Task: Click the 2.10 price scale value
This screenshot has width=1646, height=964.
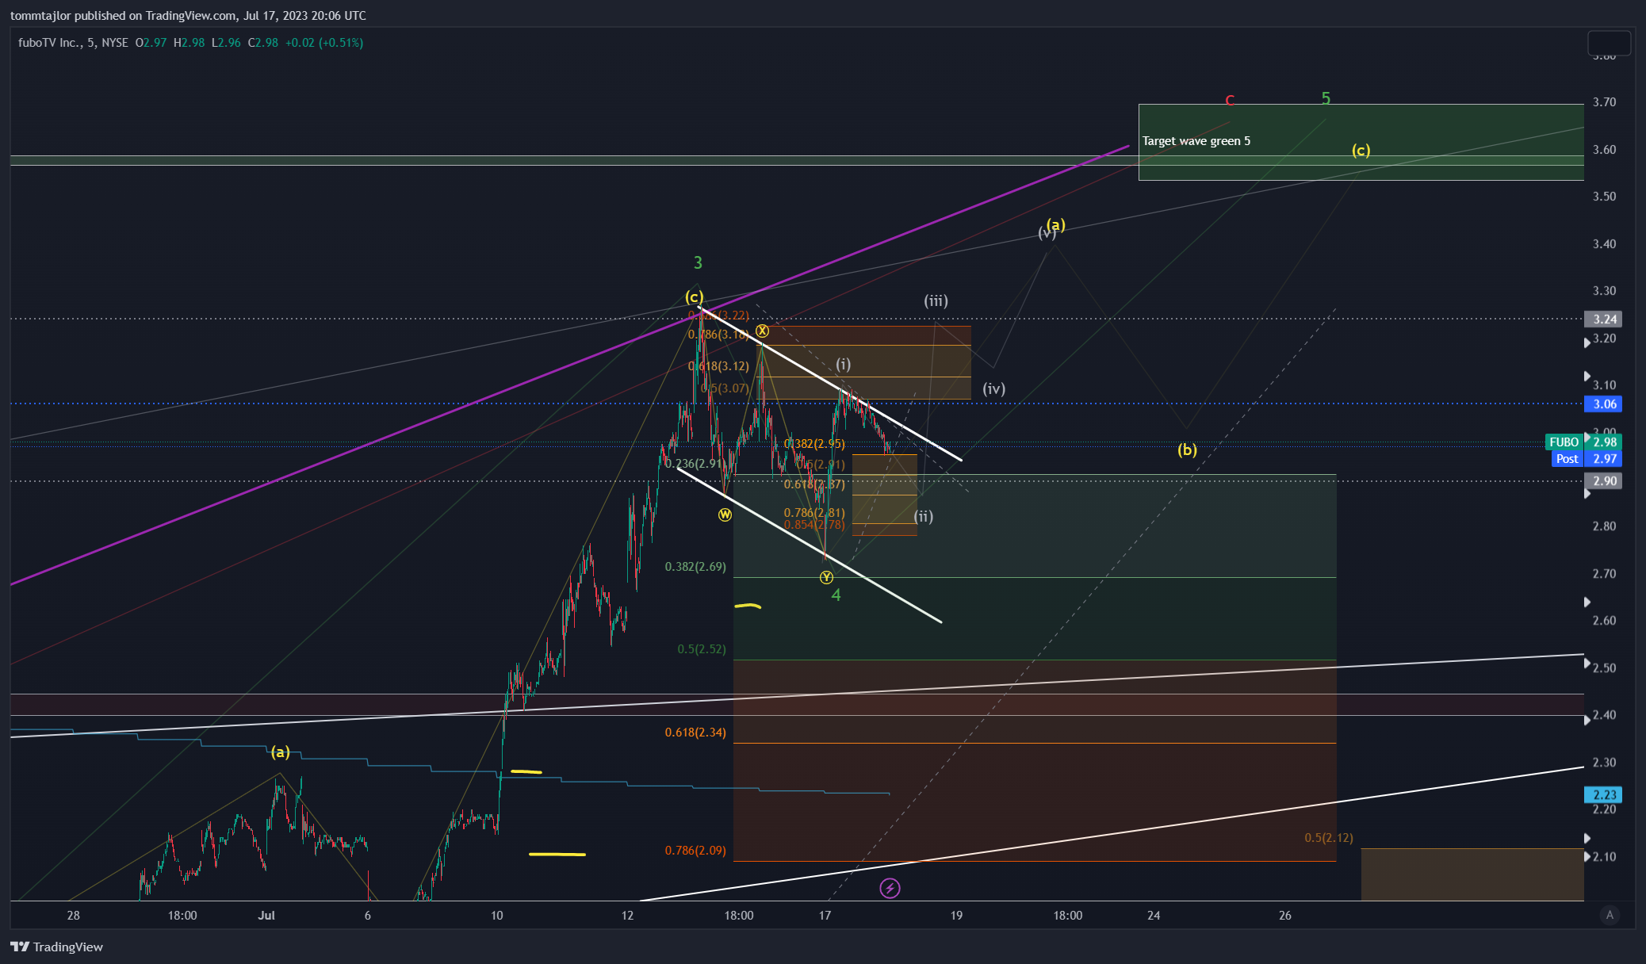Action: coord(1605,857)
